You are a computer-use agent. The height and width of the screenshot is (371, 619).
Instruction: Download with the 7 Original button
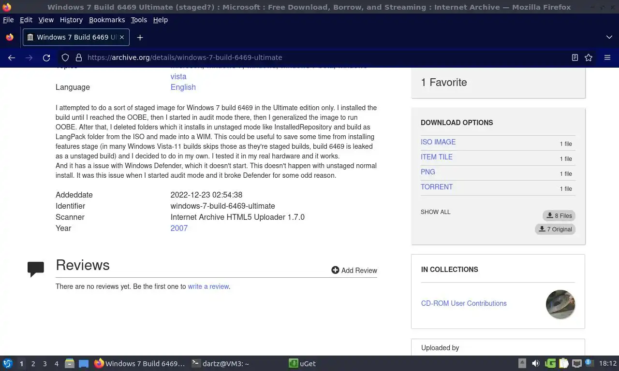point(555,229)
